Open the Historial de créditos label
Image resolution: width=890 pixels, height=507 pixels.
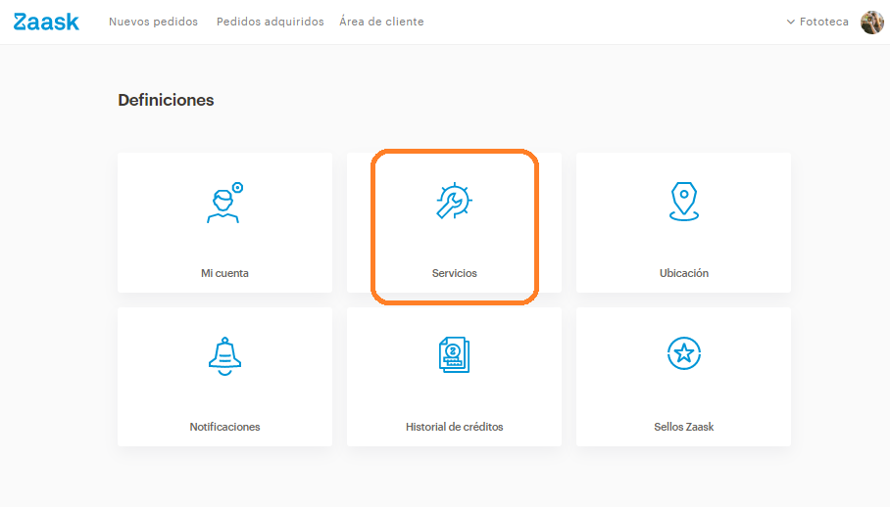tap(454, 427)
